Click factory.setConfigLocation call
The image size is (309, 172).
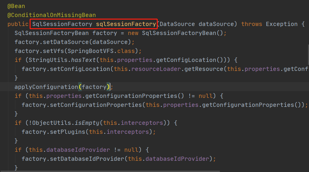(x=66, y=69)
